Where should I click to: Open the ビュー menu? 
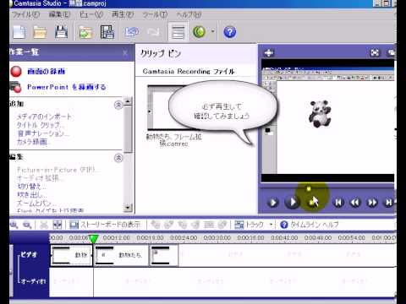click(91, 14)
